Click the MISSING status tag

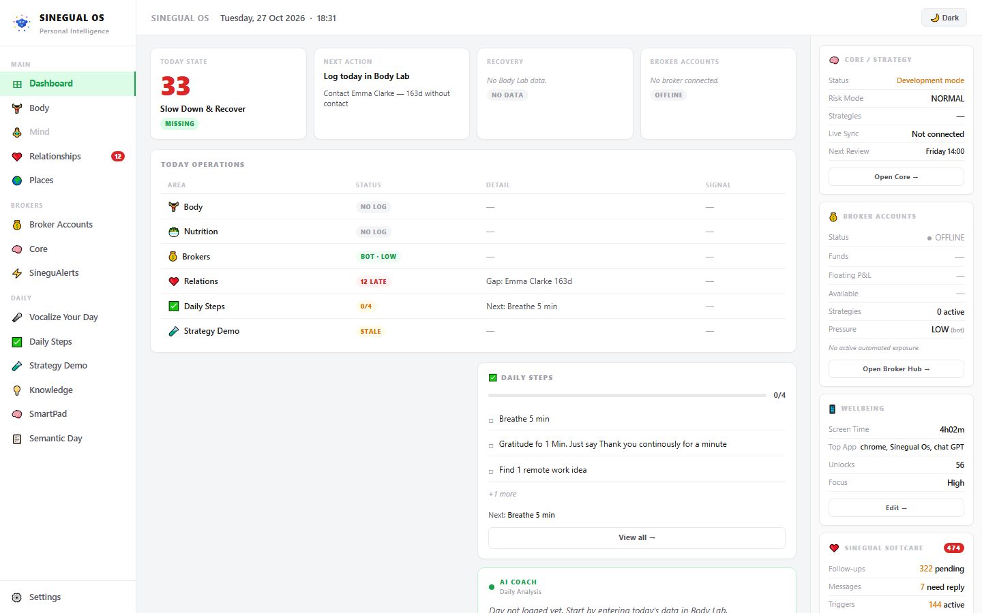point(179,124)
